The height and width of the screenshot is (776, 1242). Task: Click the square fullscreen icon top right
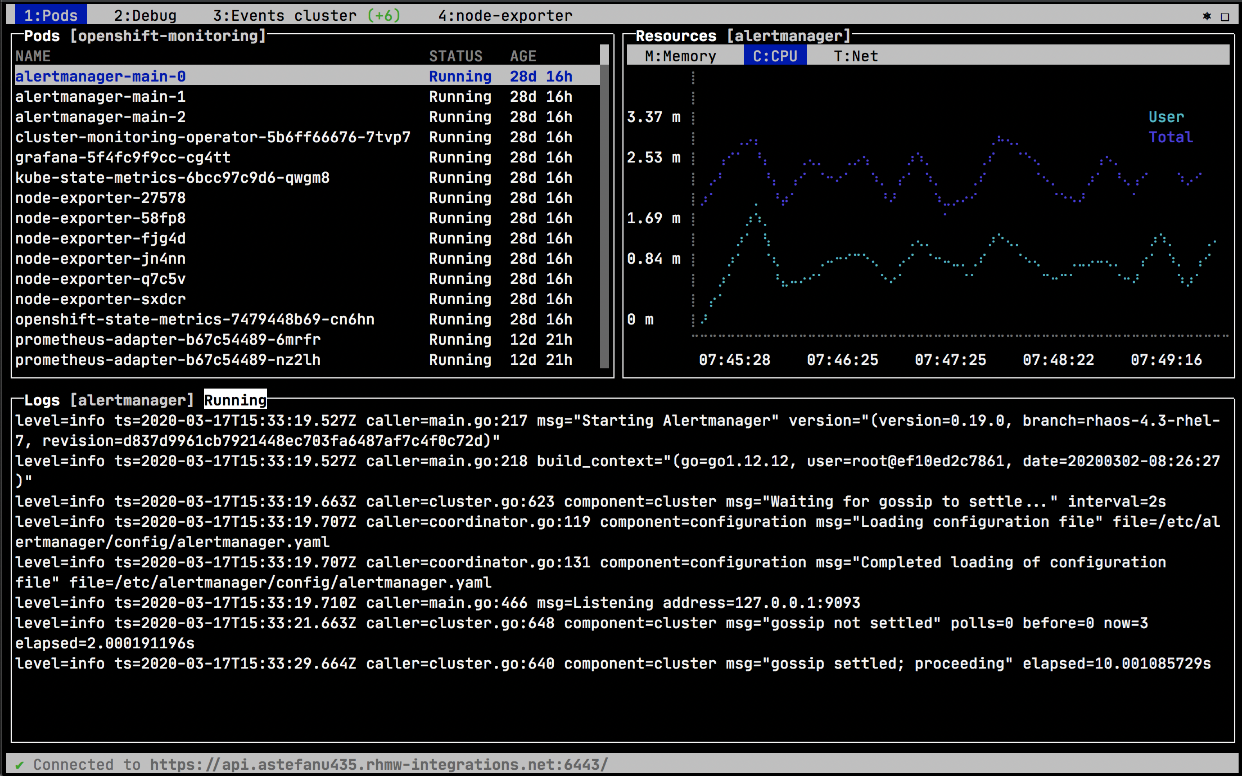pyautogui.click(x=1225, y=16)
